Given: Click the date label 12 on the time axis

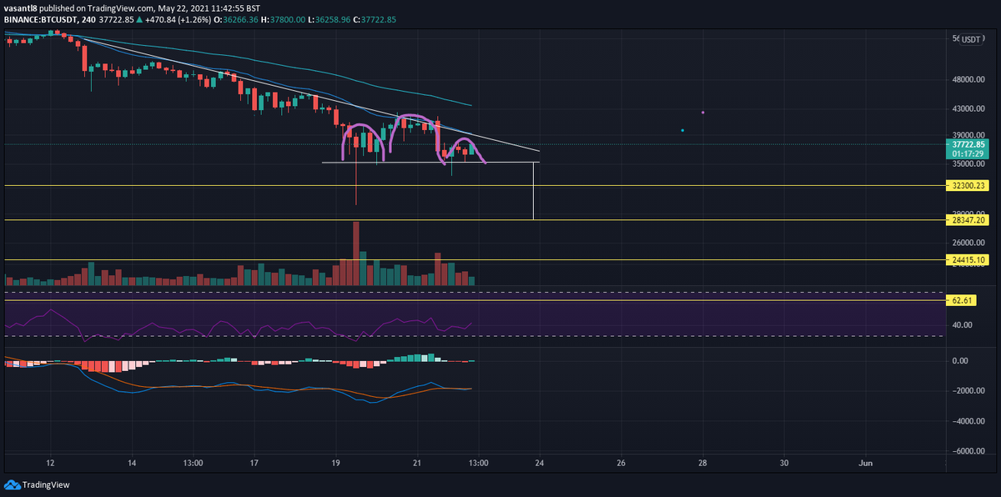Looking at the screenshot, I should [x=51, y=463].
